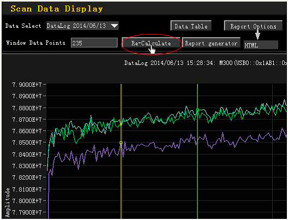Click the Re-Calculate button

coord(151,43)
